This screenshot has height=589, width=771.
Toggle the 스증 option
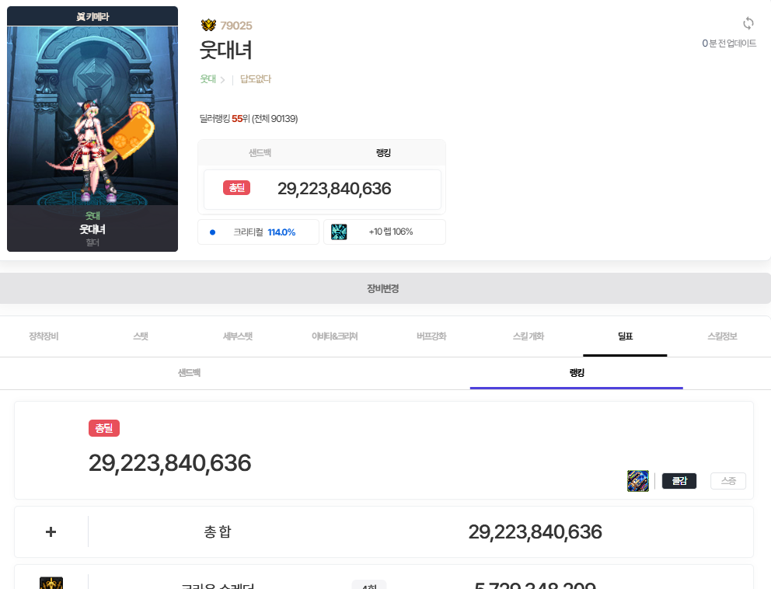(x=727, y=481)
